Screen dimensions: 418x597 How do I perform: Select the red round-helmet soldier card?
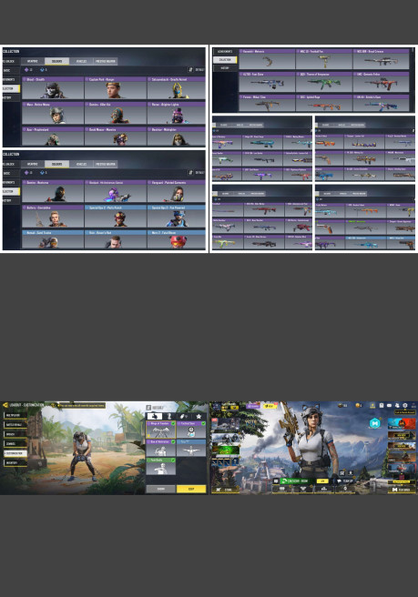177,239
